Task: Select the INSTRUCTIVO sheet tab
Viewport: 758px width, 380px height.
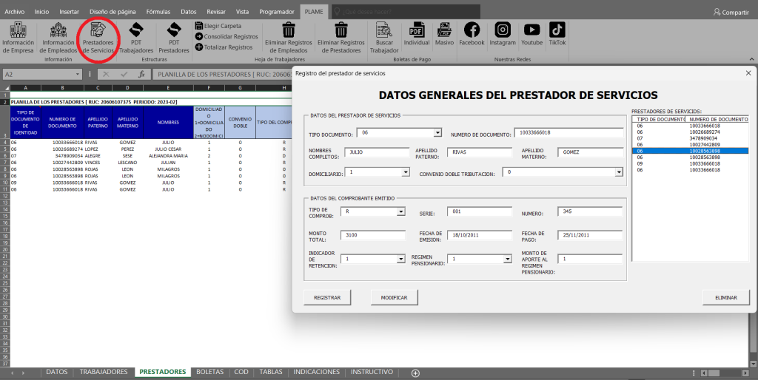Action: coord(372,372)
